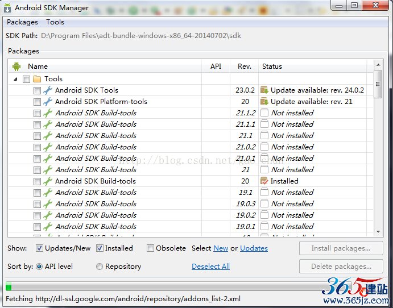Click the Rev. column header
393x308 pixels.
(x=245, y=66)
